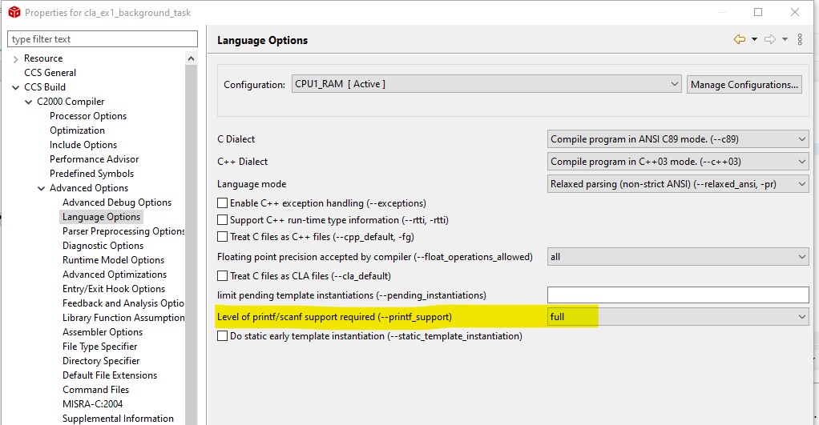The width and height of the screenshot is (819, 425).
Task: Click the back navigation arrow icon
Action: (x=739, y=39)
